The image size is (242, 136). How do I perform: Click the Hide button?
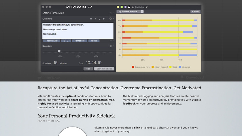[x=88, y=69]
